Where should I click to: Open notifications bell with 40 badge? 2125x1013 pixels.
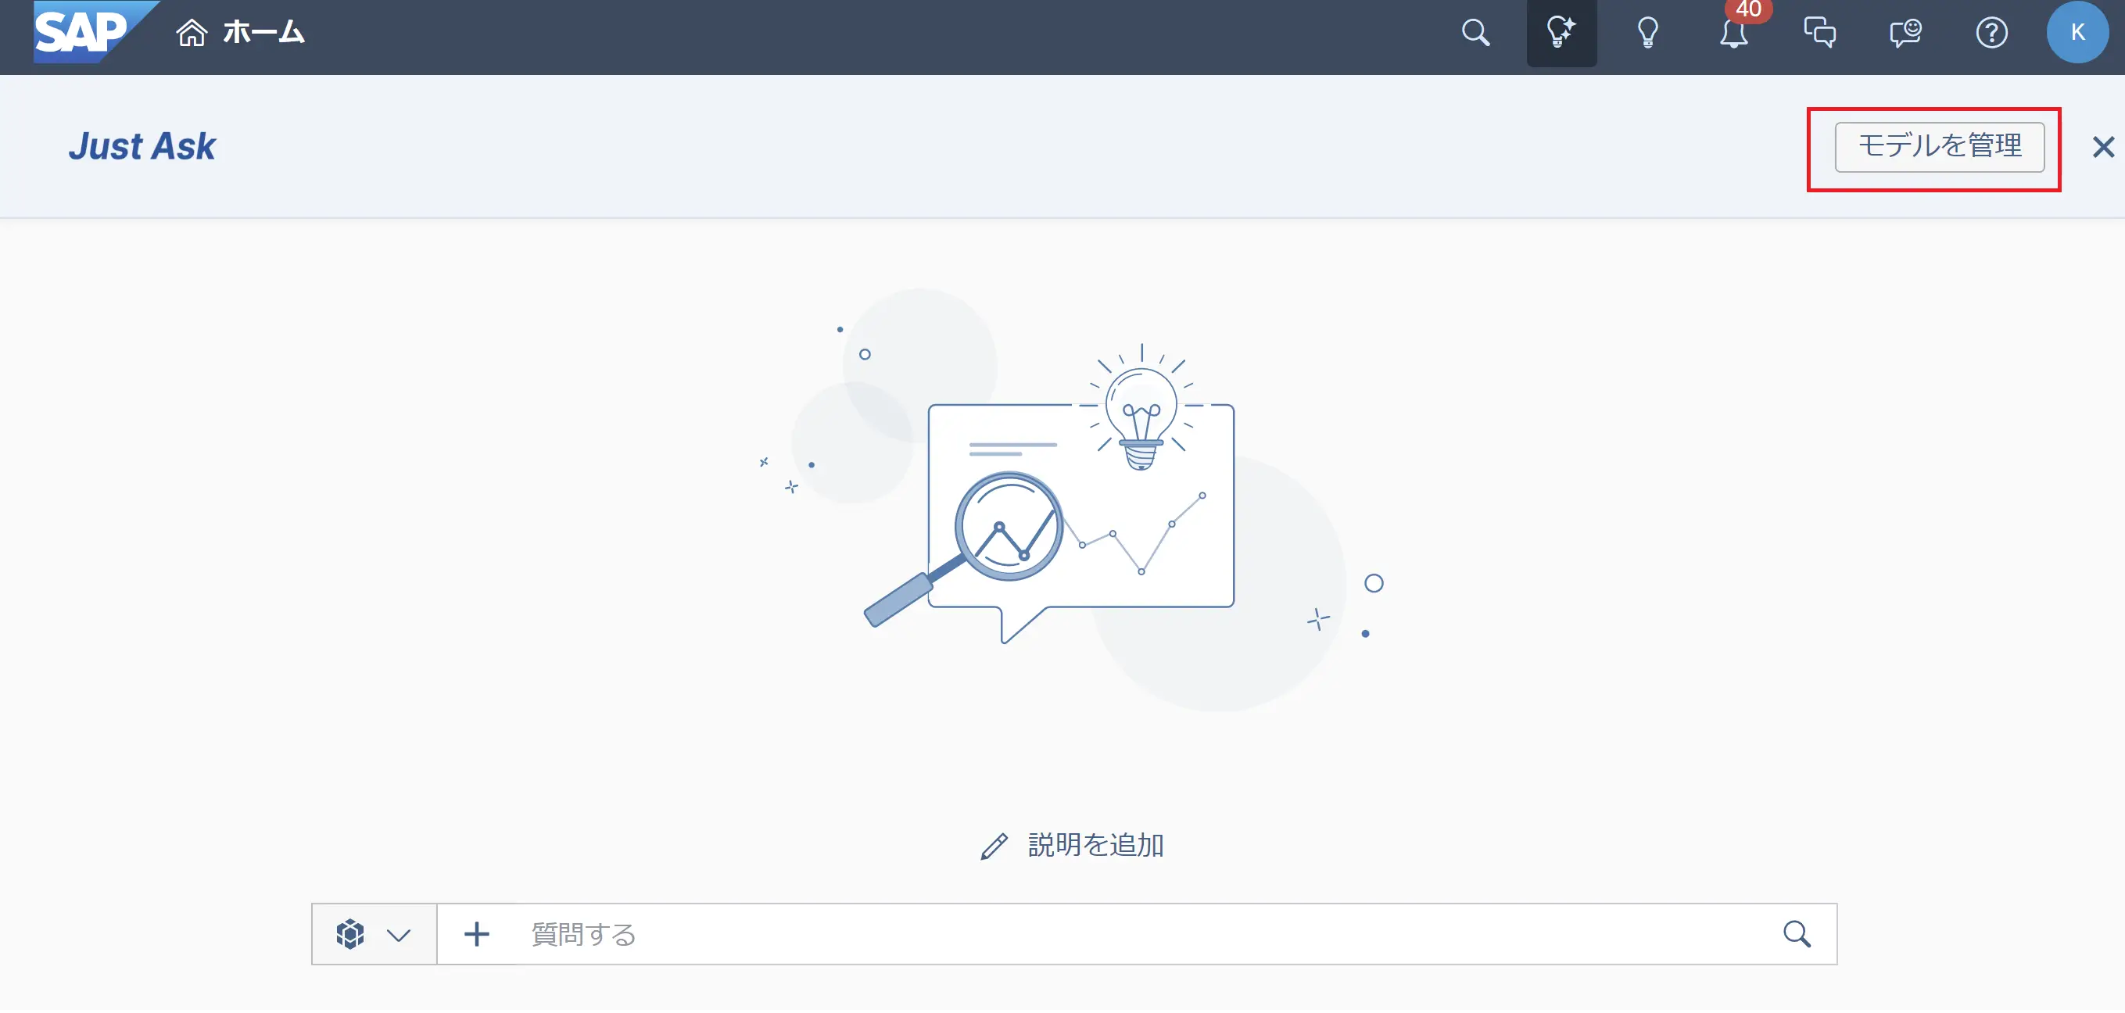(x=1734, y=33)
